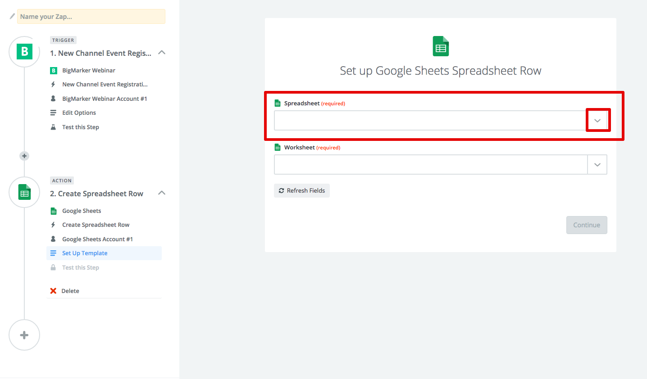Click list icon beside Set Up Template

(x=53, y=253)
